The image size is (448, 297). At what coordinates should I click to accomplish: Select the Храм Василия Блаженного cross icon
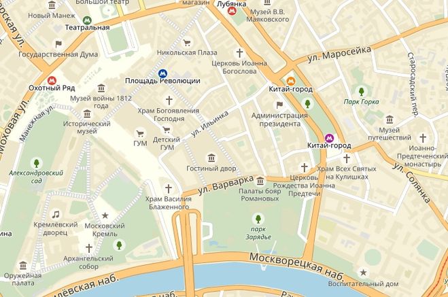coord(169,188)
